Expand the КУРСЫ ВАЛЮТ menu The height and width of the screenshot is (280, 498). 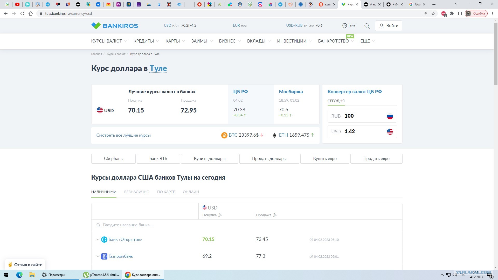point(109,41)
